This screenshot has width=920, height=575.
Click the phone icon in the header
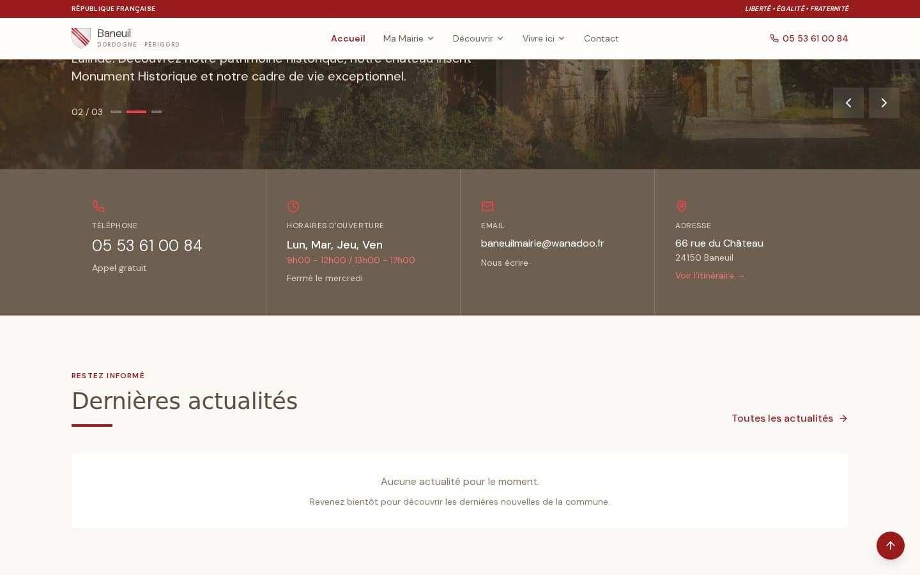[x=774, y=38]
